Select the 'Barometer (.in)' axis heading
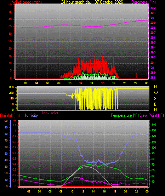The height and width of the screenshot is (196, 165). pyautogui.click(x=143, y=2)
